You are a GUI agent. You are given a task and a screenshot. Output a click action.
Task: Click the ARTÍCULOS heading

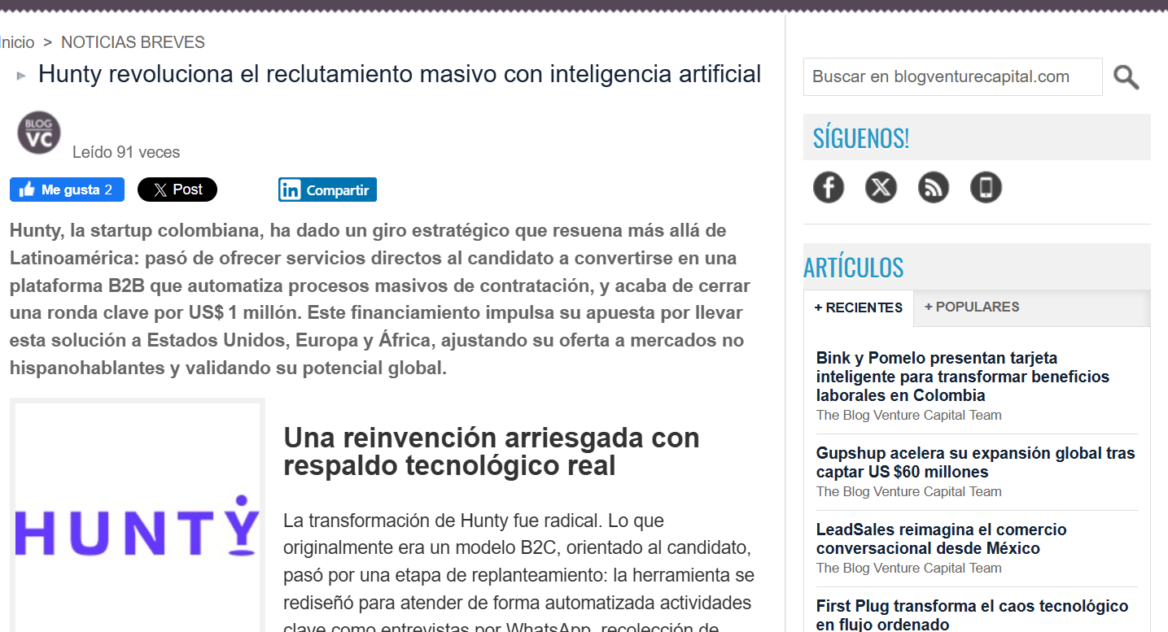click(853, 268)
